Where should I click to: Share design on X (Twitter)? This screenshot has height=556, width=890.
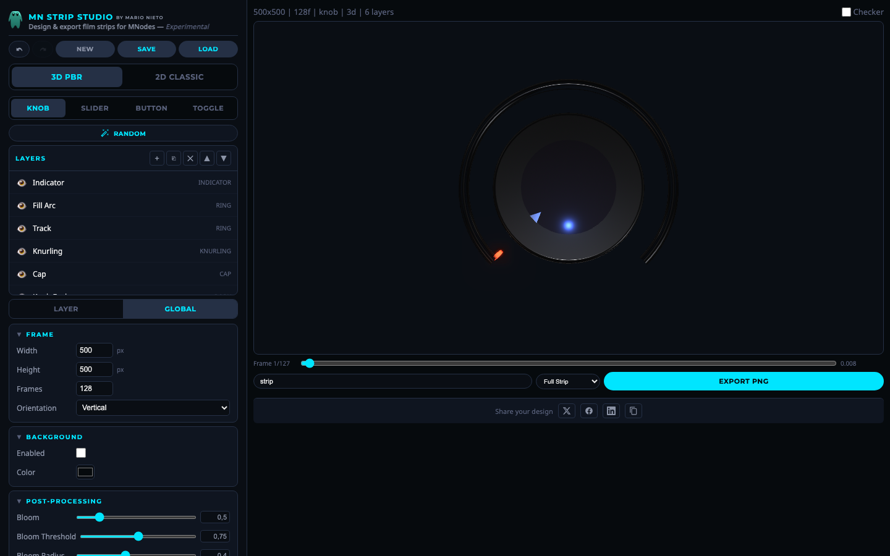567,411
